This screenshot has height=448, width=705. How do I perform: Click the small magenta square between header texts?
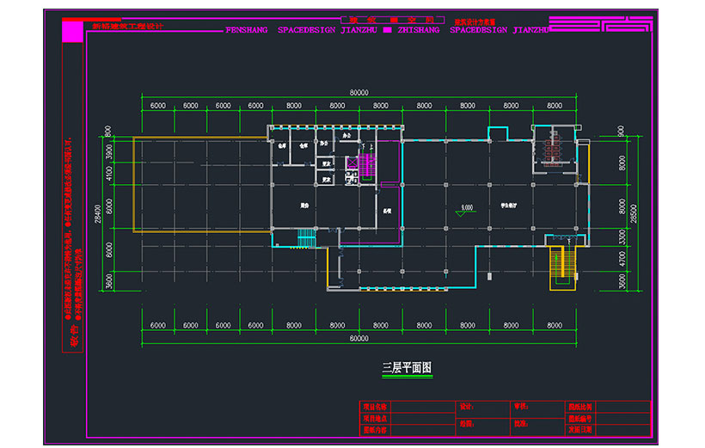[x=387, y=30]
